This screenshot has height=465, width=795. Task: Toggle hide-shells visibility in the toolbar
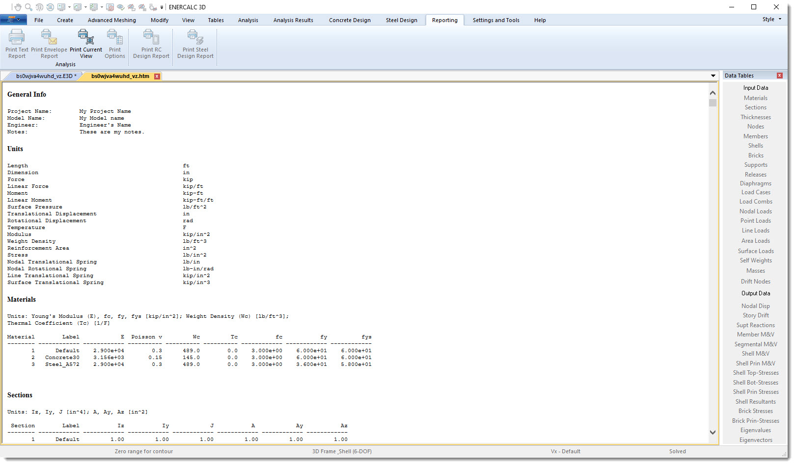coord(131,7)
